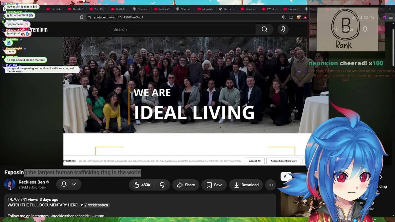Save the video to a playlist
Screen dimensions: 395x222
tap(214, 185)
